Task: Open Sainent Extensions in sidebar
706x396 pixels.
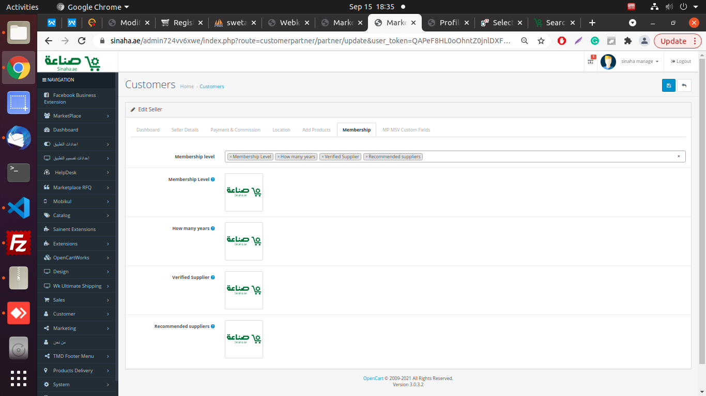Action: [76, 229]
